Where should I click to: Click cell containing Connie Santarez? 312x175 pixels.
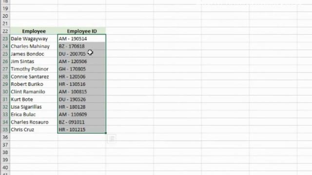pos(34,76)
